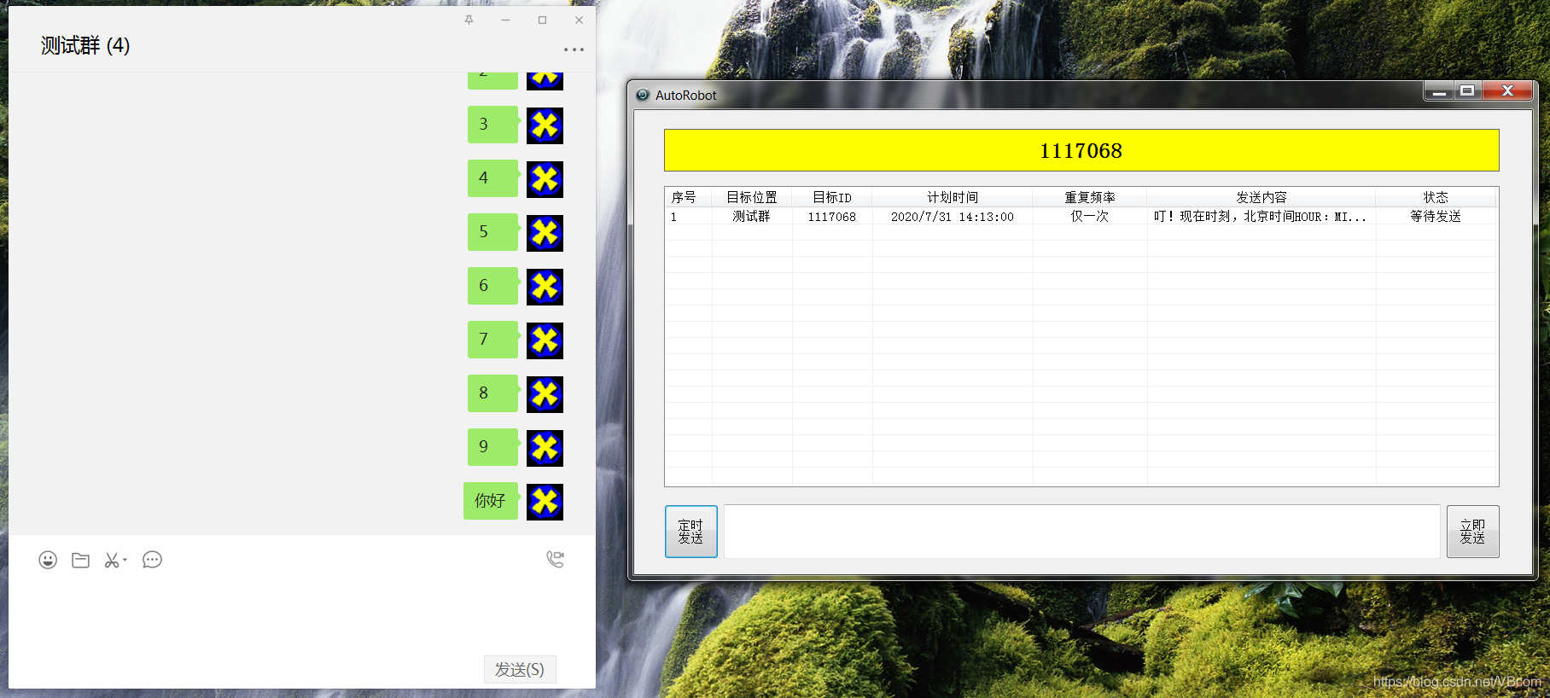Open the emoji picker in chat toolbar
The image size is (1550, 698).
click(48, 560)
